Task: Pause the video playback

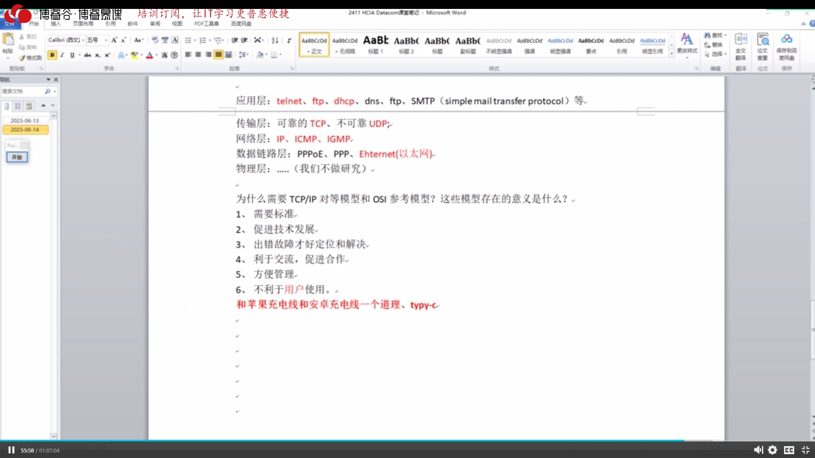Action: pos(11,450)
